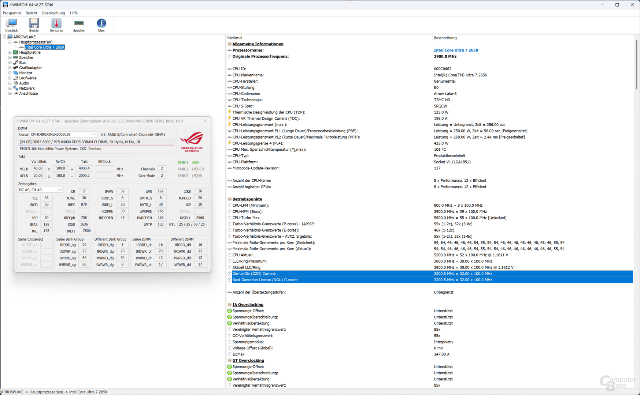Expand the Speicher tree node
The image size is (640, 395).
(10, 57)
